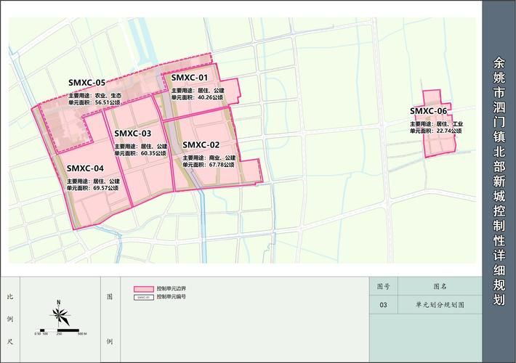This screenshot has height=363, width=516.
Task: Click the 图号 header cell
Action: (384, 286)
